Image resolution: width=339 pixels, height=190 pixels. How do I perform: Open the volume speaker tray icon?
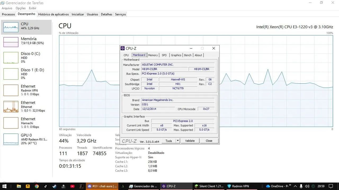coord(307,186)
